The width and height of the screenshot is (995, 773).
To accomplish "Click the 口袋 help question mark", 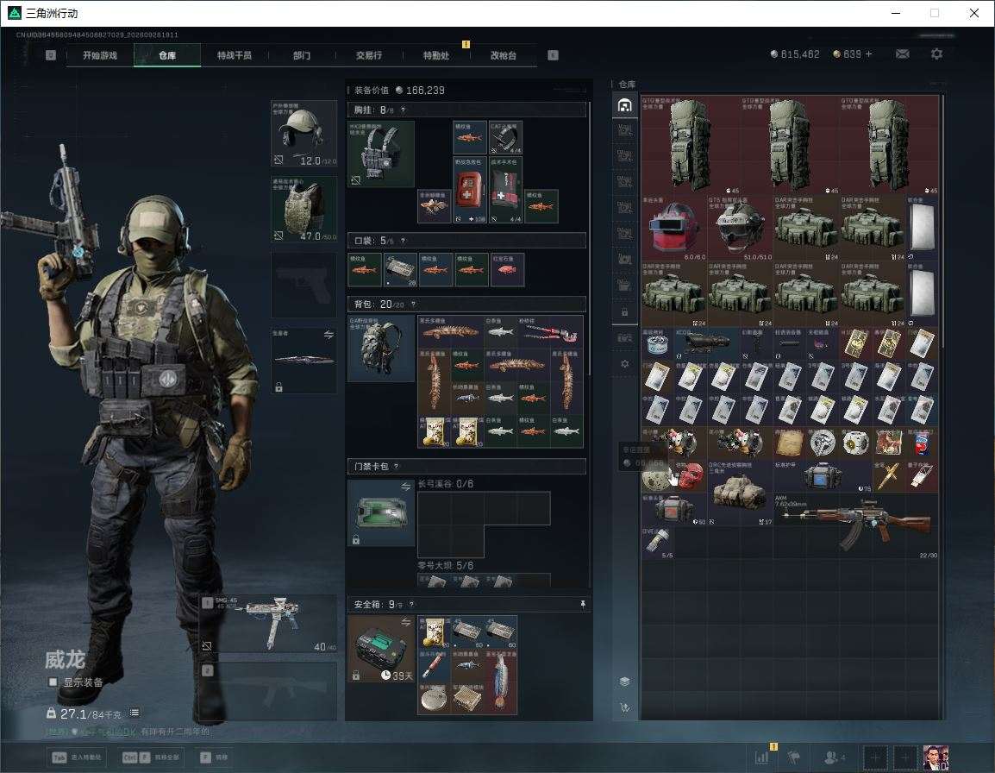I will coord(403,241).
